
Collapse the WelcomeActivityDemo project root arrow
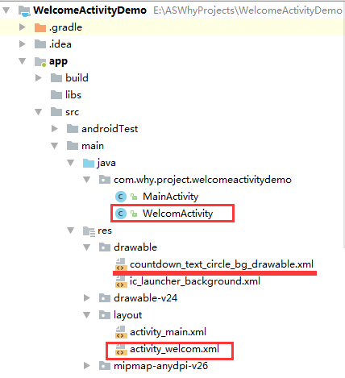(x=6, y=10)
